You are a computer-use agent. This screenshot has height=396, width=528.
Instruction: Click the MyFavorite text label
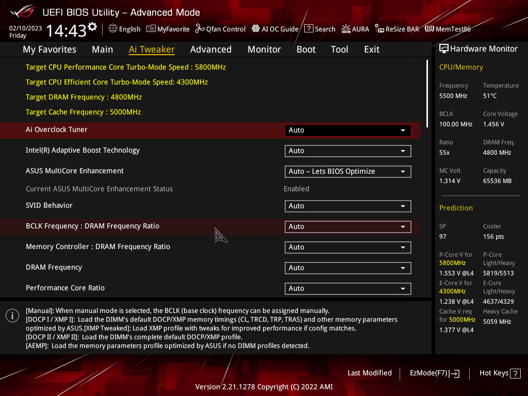tap(173, 29)
